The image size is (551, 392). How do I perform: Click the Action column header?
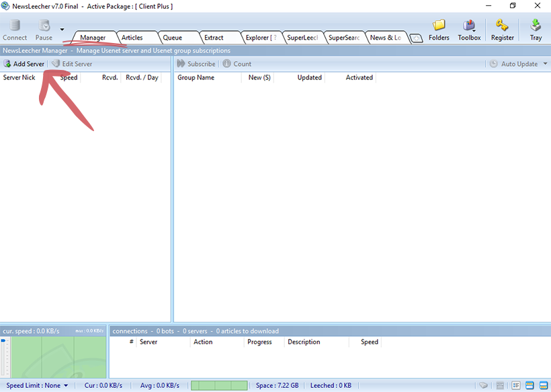coord(203,342)
